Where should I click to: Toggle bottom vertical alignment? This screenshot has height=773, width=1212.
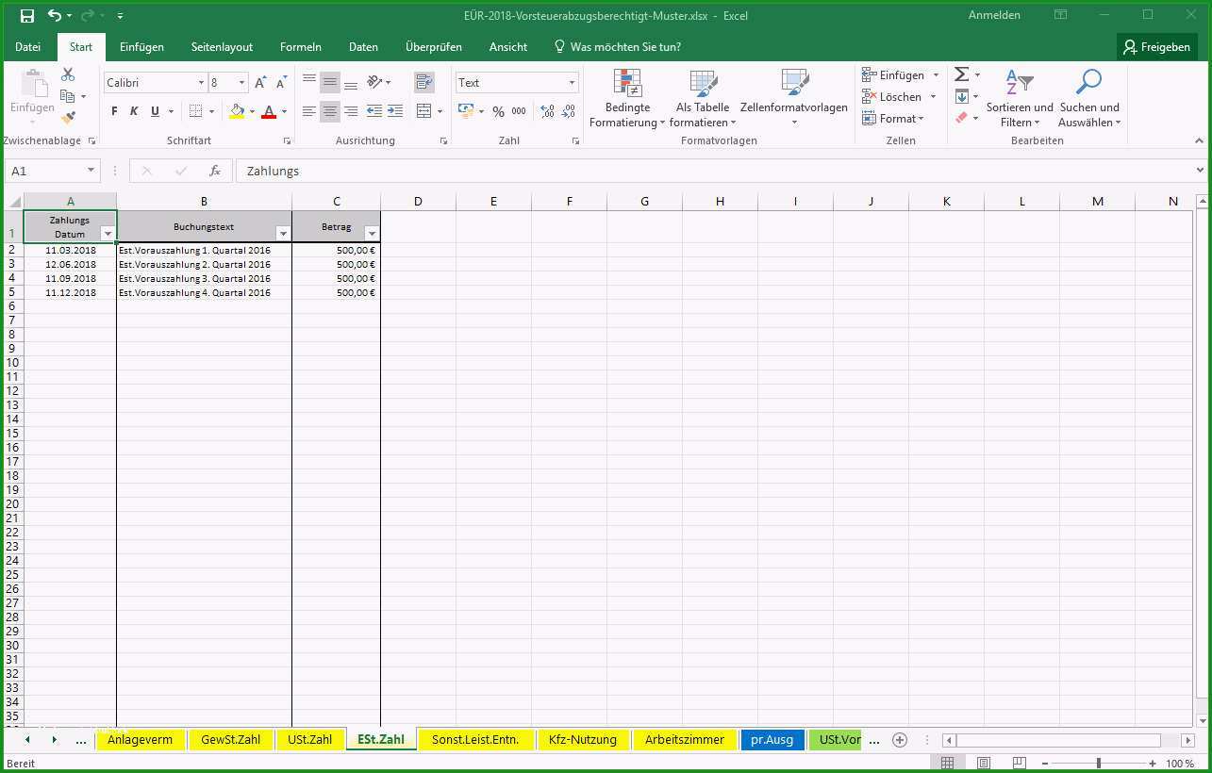click(351, 83)
